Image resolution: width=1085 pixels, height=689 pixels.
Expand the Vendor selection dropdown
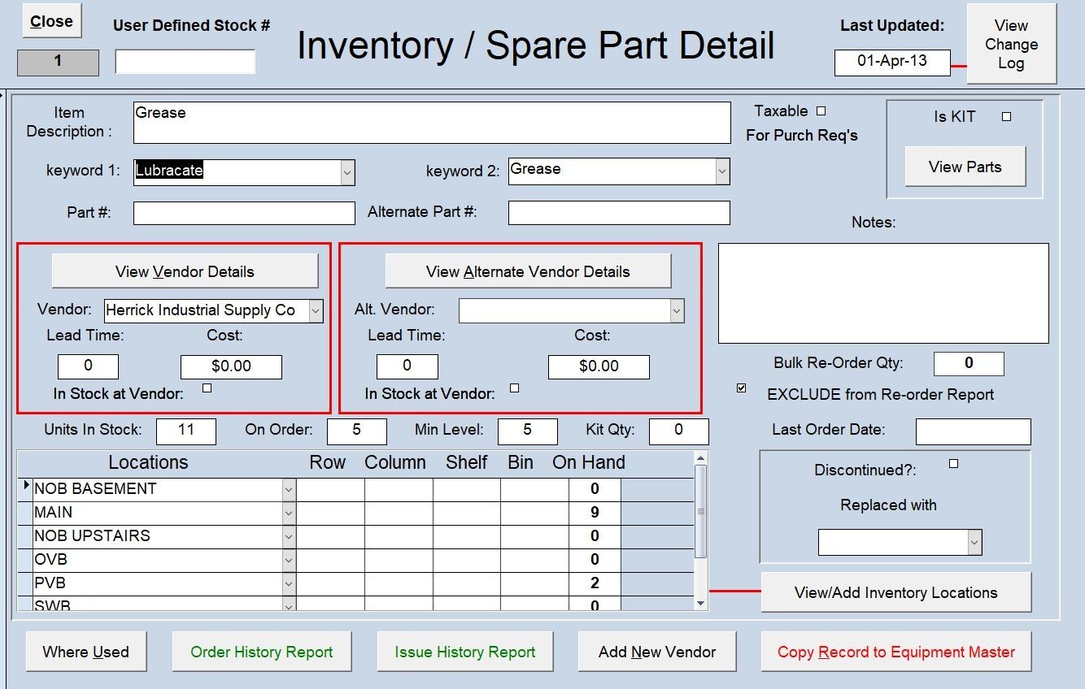316,310
